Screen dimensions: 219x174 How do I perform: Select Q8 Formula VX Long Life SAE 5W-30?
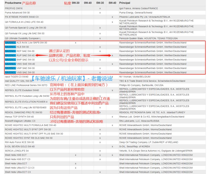(x=25, y=33)
